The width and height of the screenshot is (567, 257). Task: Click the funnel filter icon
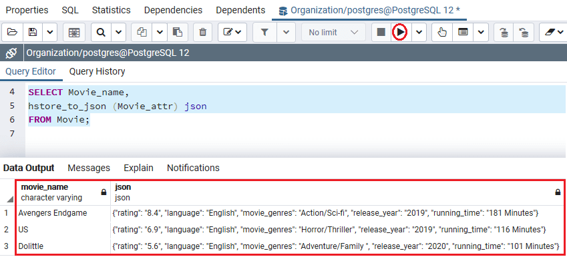(264, 32)
